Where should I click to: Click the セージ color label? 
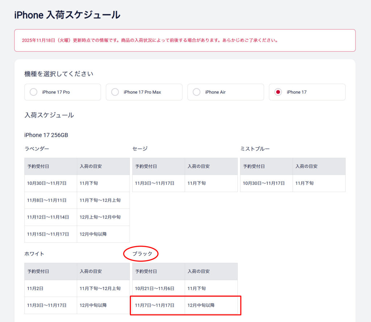pyautogui.click(x=140, y=149)
